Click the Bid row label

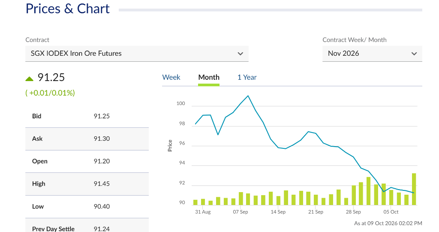click(37, 116)
